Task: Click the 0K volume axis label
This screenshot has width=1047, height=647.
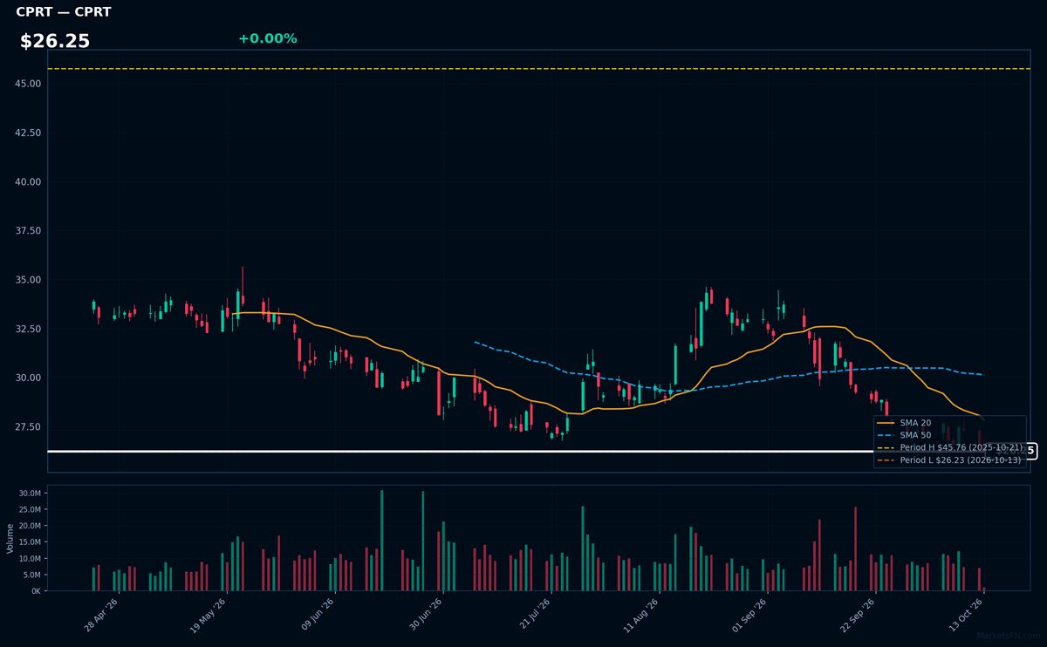Action: 36,591
